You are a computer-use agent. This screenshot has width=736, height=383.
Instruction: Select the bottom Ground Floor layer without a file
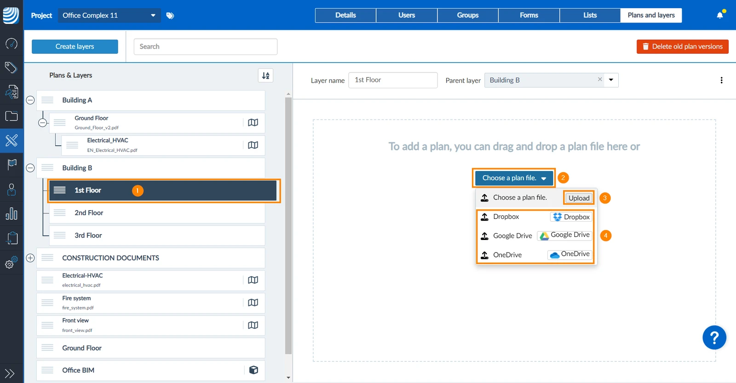(x=151, y=348)
